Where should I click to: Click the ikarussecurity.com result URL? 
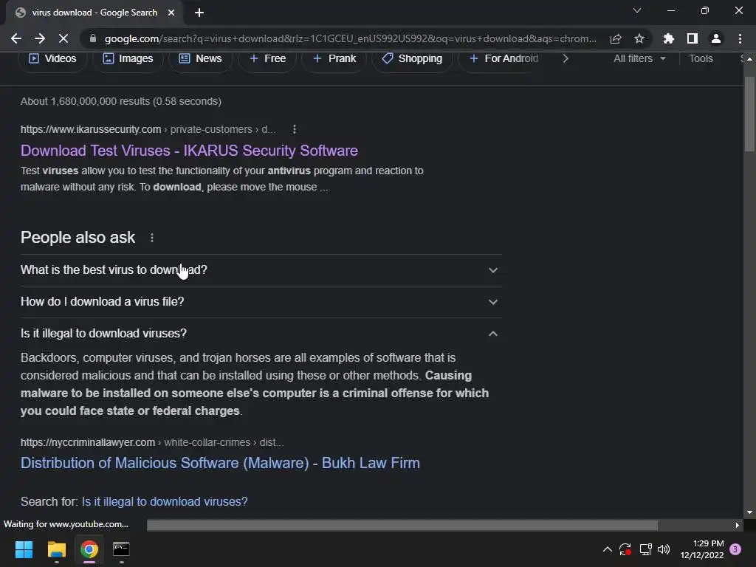click(148, 129)
